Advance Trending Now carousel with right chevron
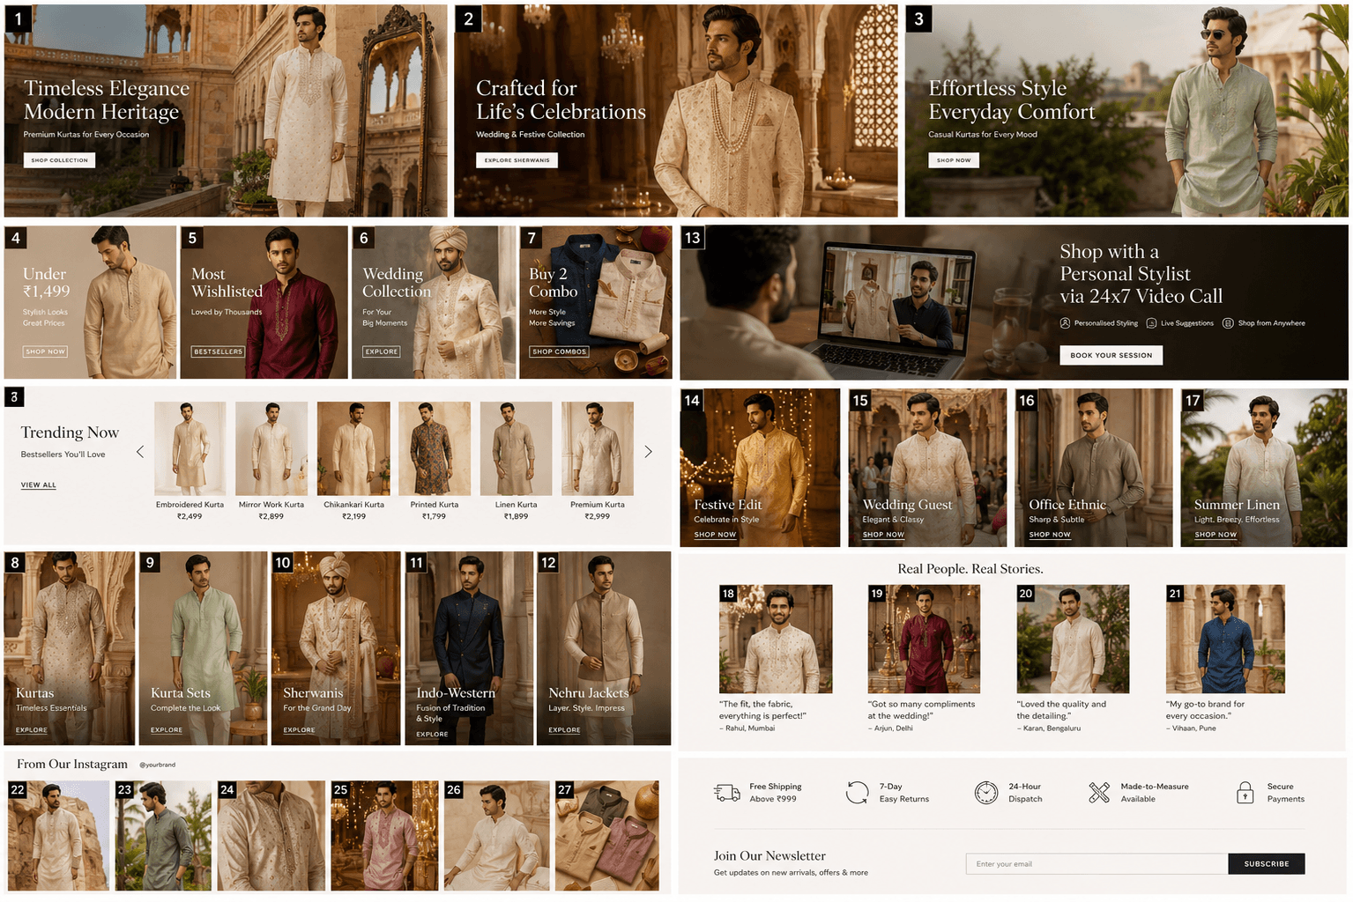This screenshot has width=1353, height=902. point(648,452)
